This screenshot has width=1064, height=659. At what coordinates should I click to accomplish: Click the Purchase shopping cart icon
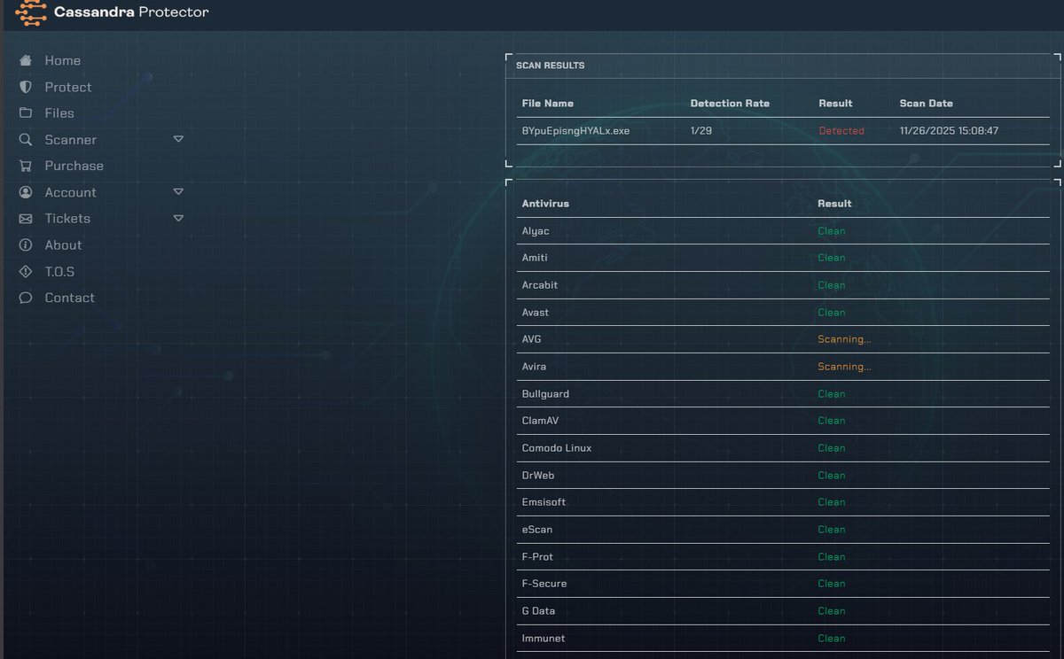pos(26,166)
